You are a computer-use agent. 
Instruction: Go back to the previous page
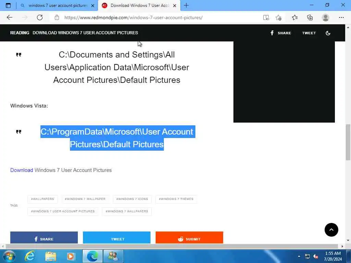pyautogui.click(x=9, y=17)
